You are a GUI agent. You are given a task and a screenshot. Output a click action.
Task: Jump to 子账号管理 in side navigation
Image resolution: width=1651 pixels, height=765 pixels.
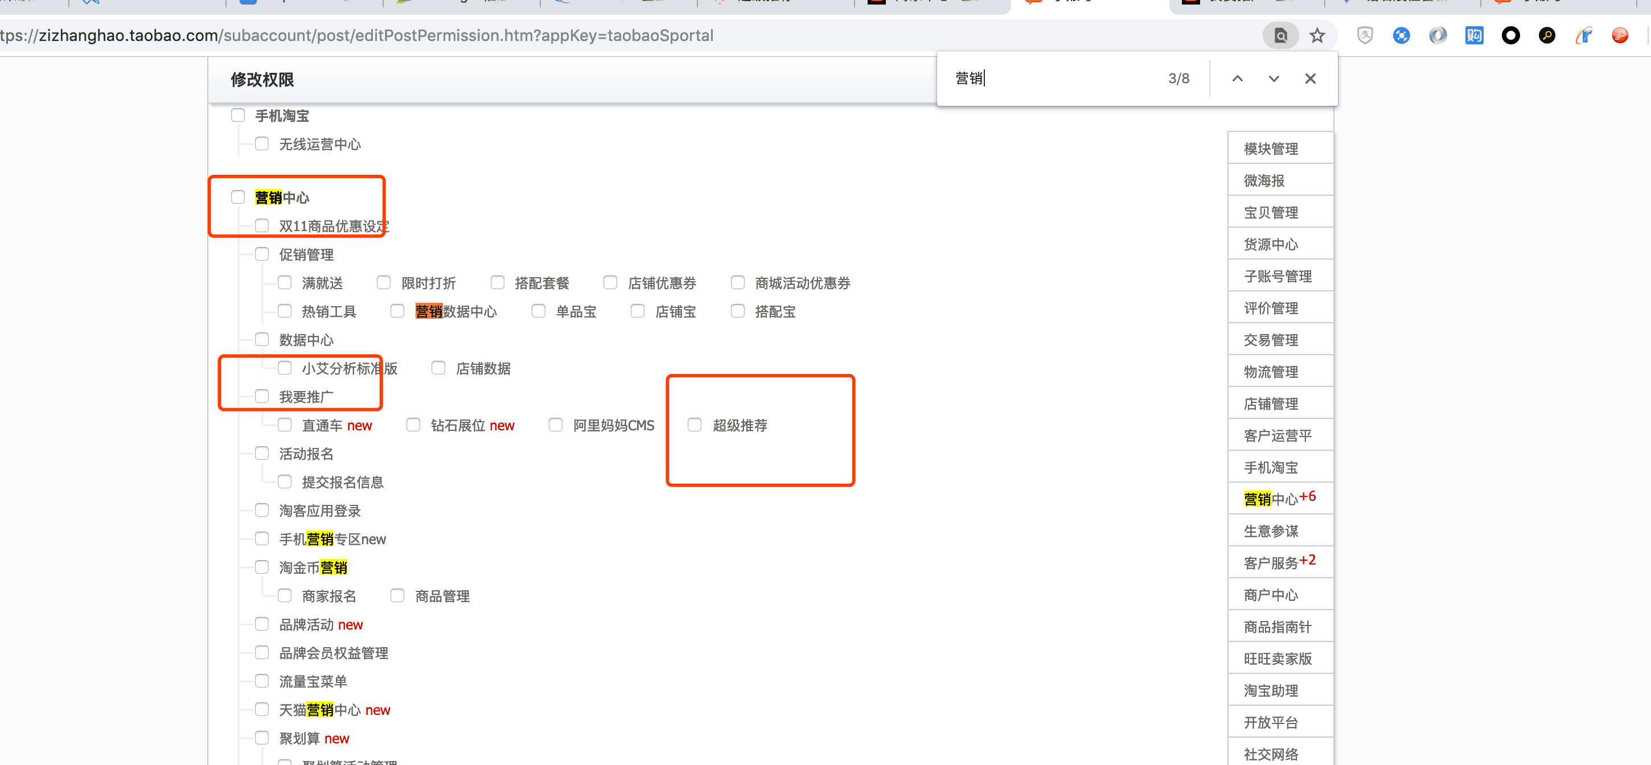click(1280, 276)
